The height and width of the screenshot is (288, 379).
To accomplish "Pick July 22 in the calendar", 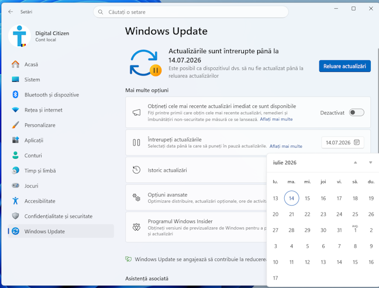I will click(x=307, y=214).
